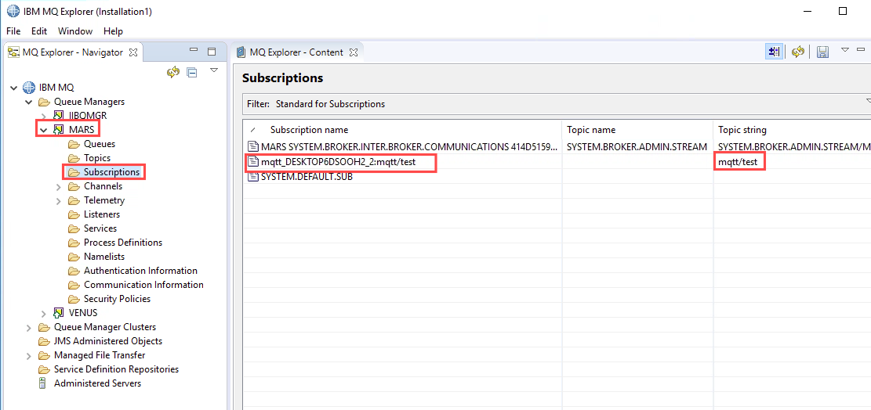Minimize the Navigator panel
Viewport: 871px width, 410px height.
tap(194, 50)
